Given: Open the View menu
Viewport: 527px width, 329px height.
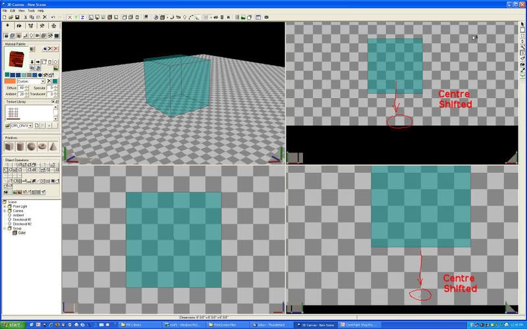Looking at the screenshot, I should 22,11.
